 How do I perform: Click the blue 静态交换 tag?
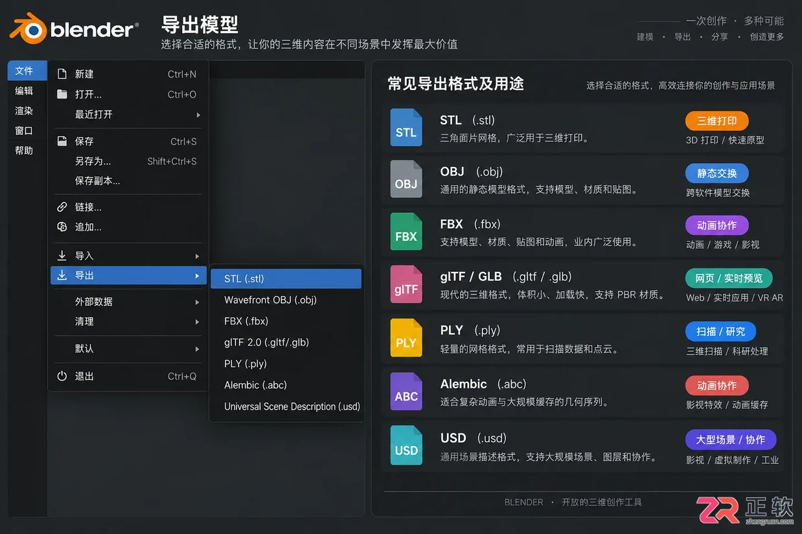coord(716,173)
